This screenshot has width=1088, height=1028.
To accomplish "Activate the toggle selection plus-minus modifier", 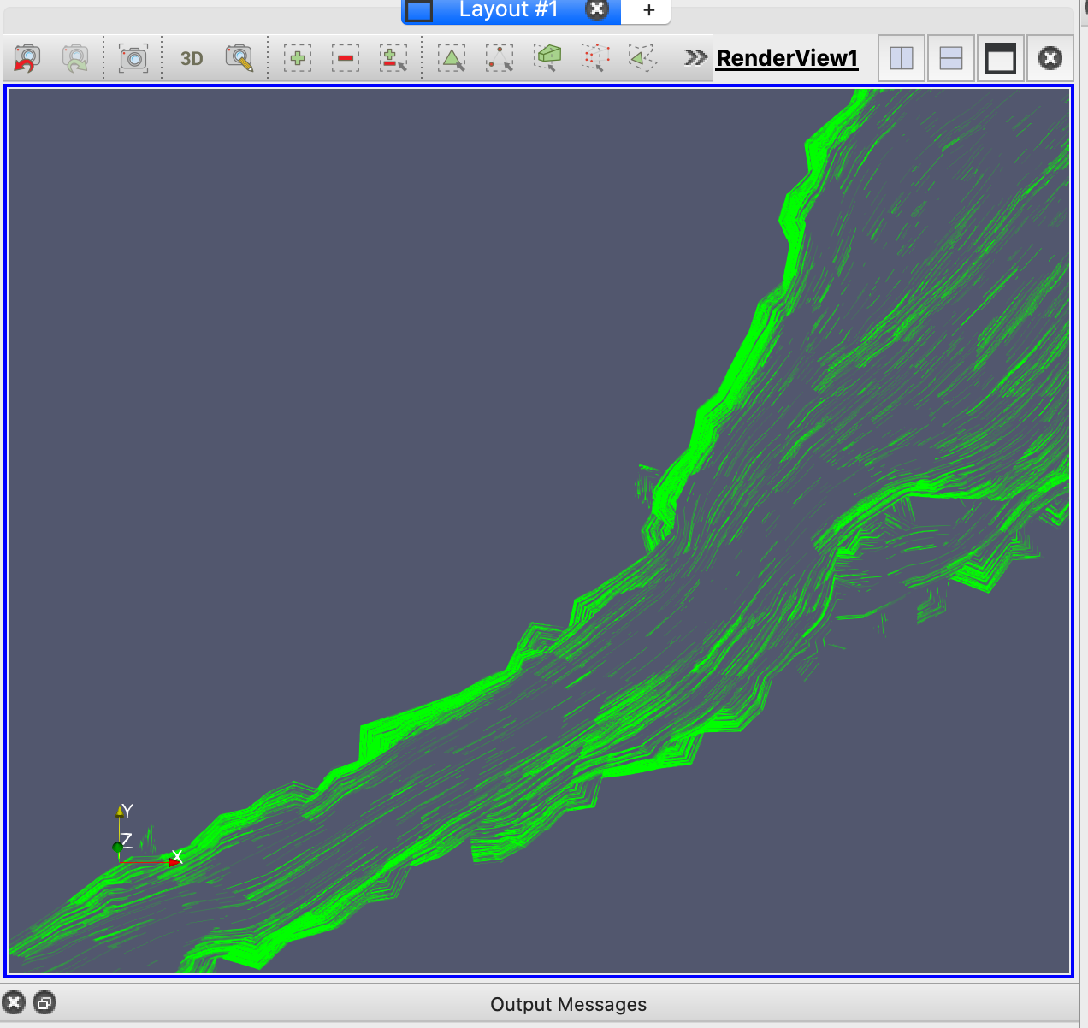I will coord(393,59).
